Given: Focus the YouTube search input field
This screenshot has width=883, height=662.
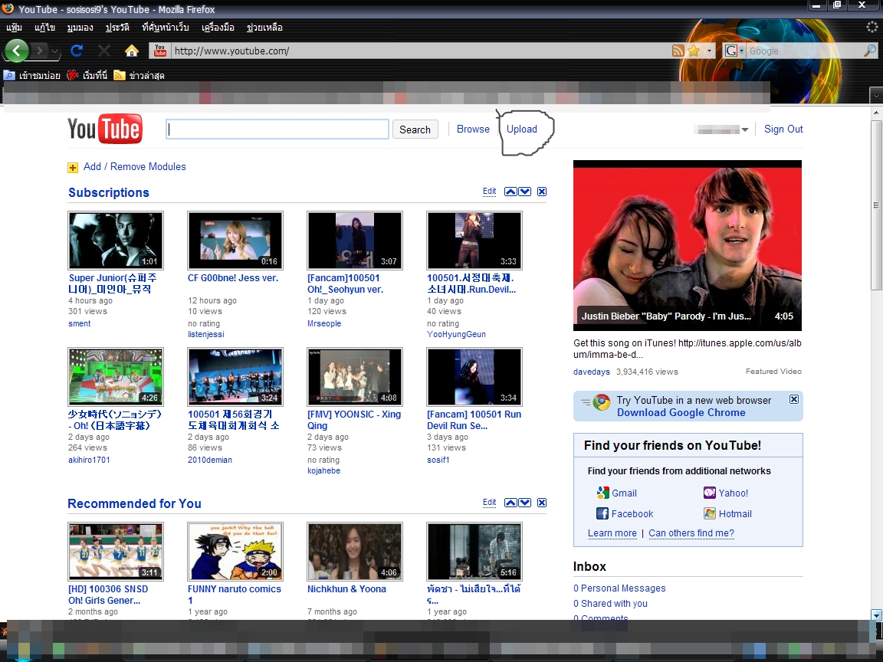Looking at the screenshot, I should click(x=277, y=129).
